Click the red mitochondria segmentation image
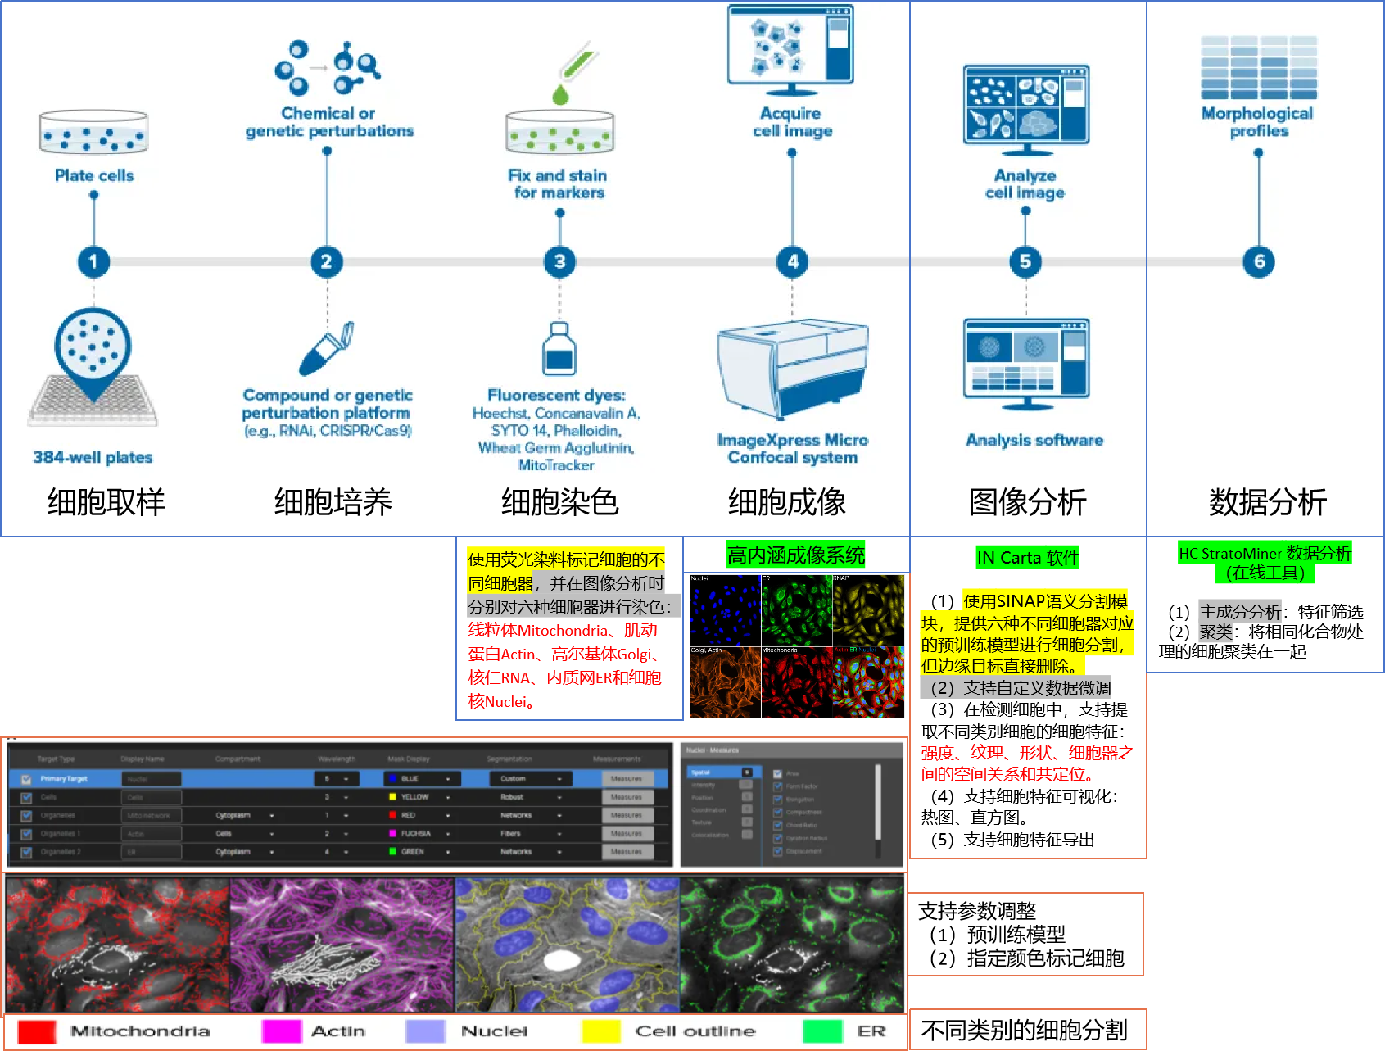The height and width of the screenshot is (1051, 1385). click(x=118, y=945)
